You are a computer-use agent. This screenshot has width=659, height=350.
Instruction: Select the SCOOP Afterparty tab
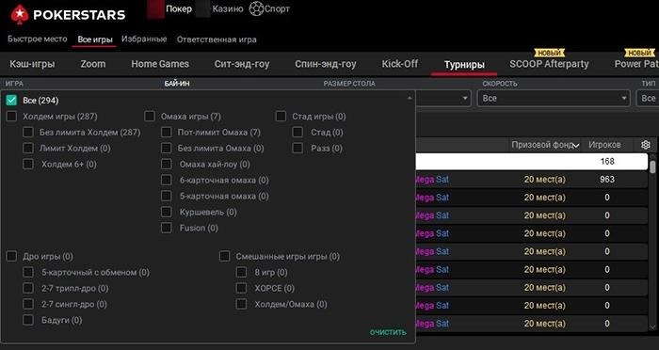click(x=549, y=64)
